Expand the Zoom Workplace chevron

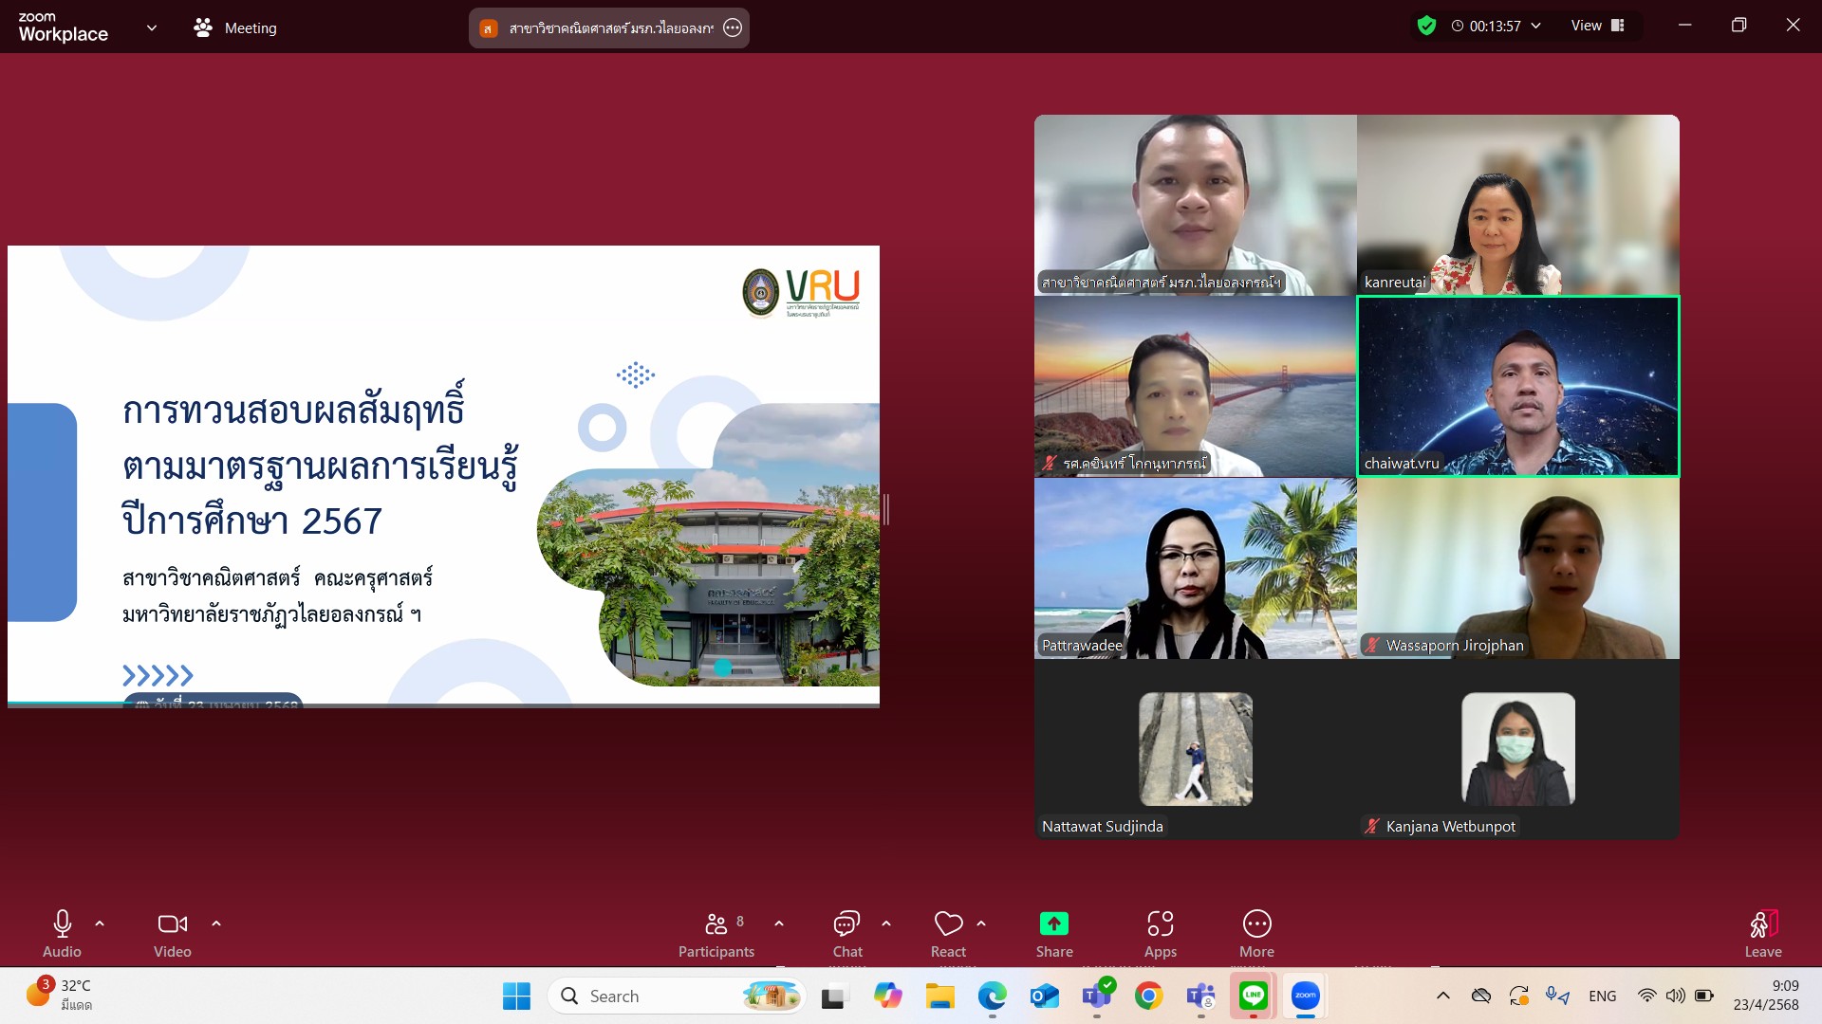[152, 27]
